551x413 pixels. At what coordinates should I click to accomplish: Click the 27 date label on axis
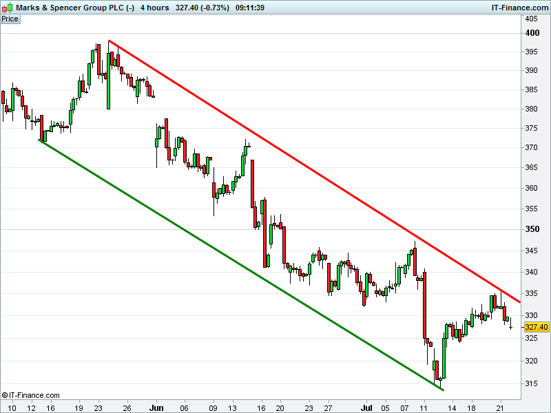[328, 408]
